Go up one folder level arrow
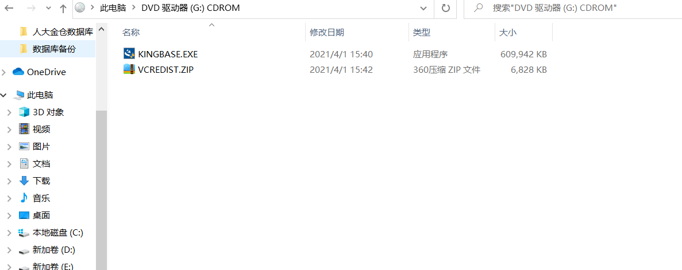 pyautogui.click(x=63, y=8)
